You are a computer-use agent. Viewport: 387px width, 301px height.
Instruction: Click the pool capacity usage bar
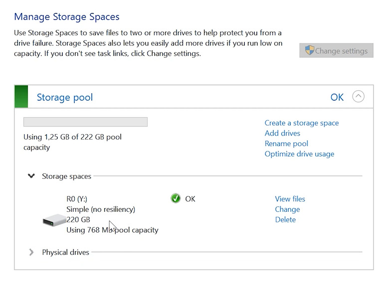point(85,122)
